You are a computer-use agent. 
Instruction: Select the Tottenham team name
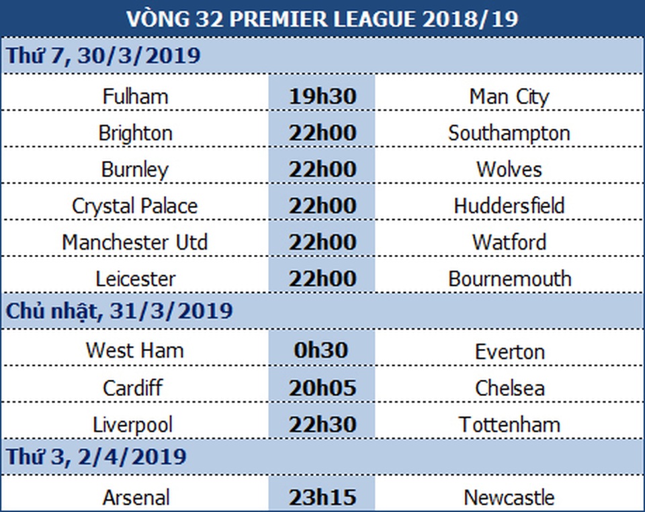tap(509, 424)
